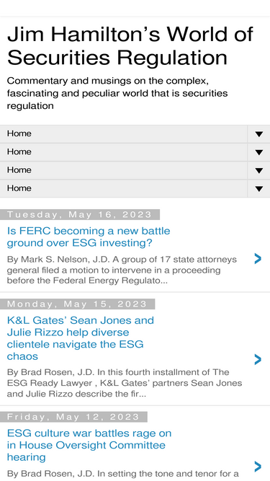Click the Friday, May 12, 2023 date header
The height and width of the screenshot is (481, 270).
pos(73,417)
